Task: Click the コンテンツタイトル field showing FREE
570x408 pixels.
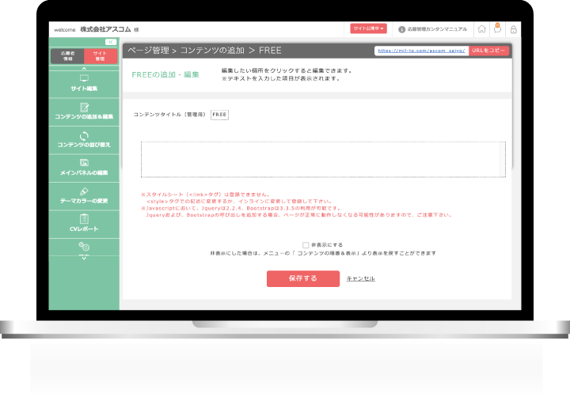Action: 219,115
